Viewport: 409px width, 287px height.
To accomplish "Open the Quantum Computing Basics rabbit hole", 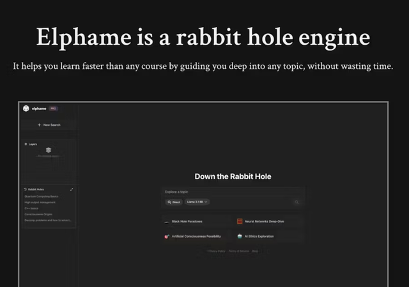I will click(42, 196).
